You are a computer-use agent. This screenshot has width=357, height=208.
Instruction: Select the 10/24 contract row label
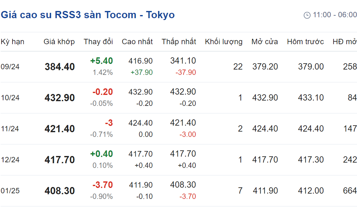click(10, 98)
